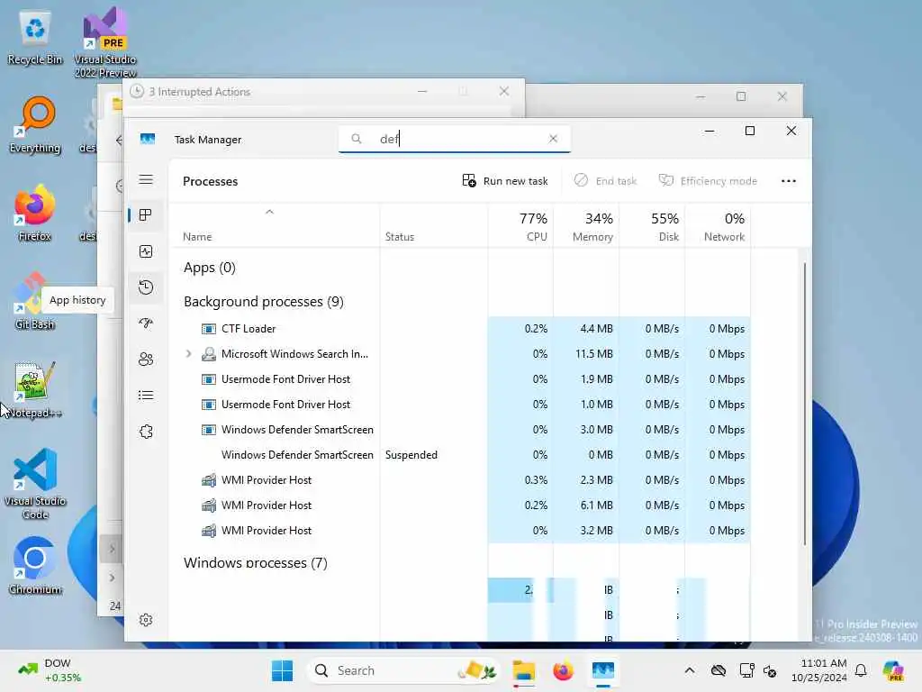Sort by CPU column header
The image size is (922, 692).
[520, 227]
